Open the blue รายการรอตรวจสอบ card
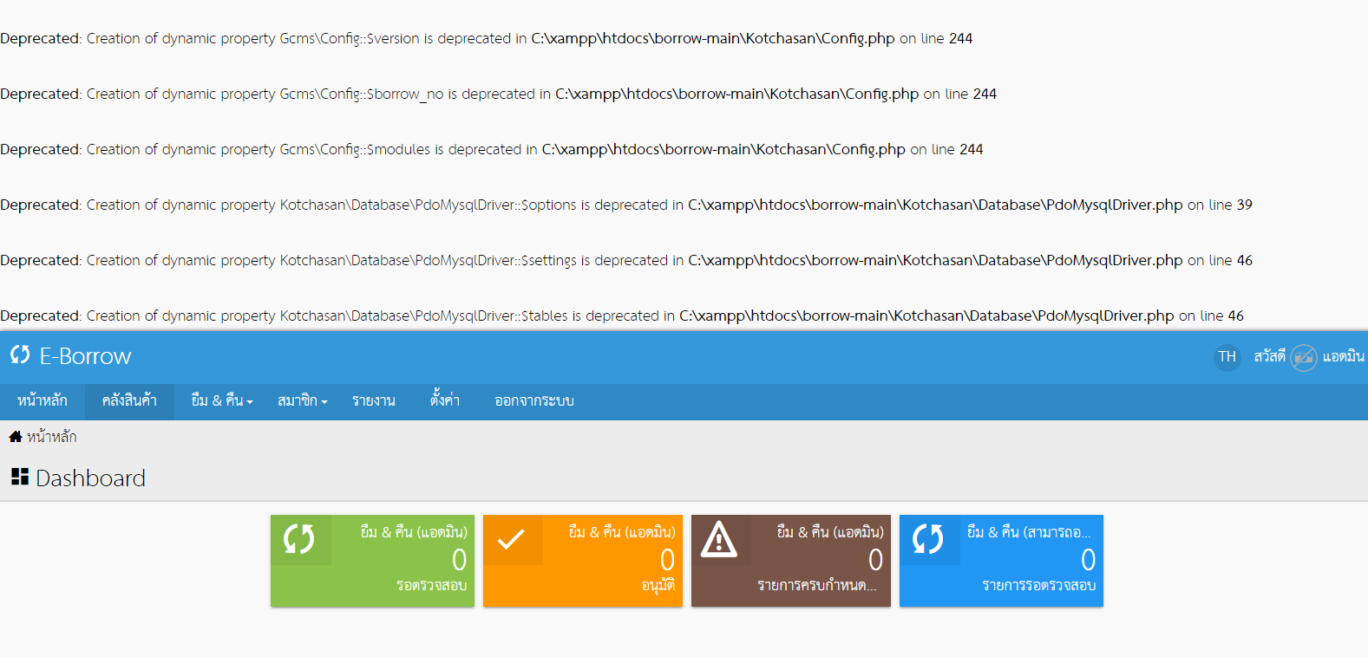This screenshot has width=1368, height=657. click(1001, 561)
